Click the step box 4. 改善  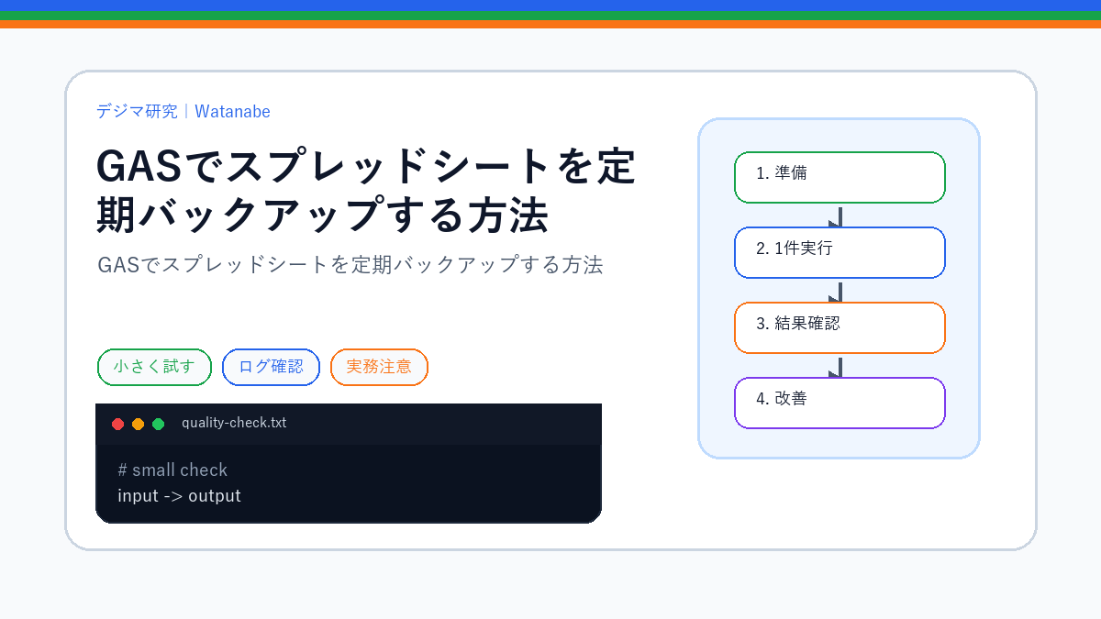840,403
